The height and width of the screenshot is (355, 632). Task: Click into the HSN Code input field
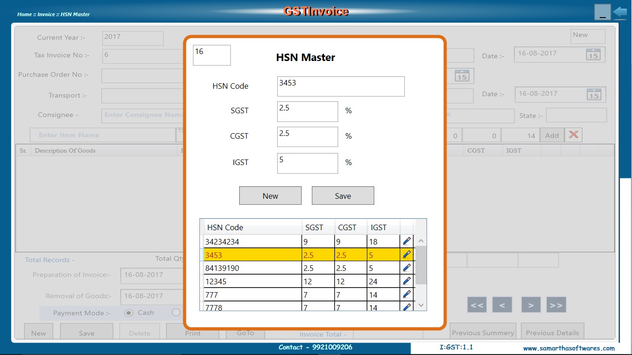341,86
